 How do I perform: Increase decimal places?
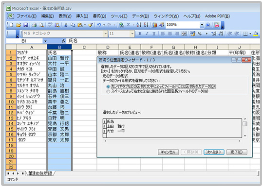tap(214, 34)
